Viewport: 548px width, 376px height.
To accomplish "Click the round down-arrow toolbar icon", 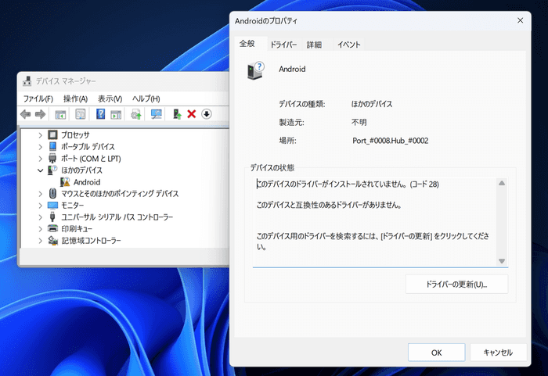I will tap(207, 114).
